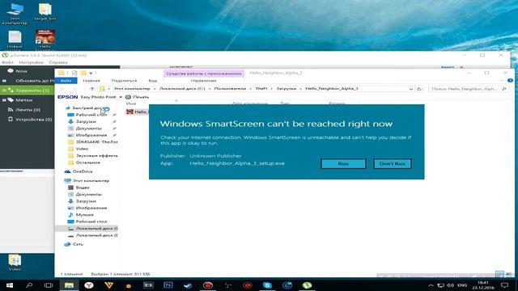Click Пользователи in the address breadcrumb

230,89
